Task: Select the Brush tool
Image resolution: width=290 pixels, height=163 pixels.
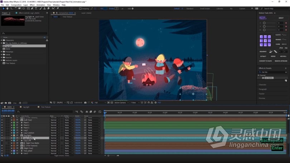Action: pos(41,9)
